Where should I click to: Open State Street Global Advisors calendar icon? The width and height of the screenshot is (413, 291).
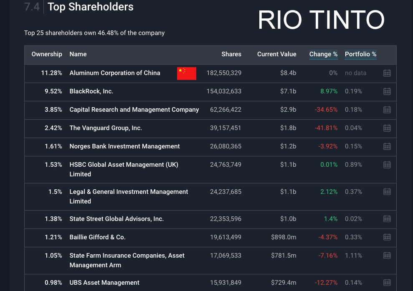click(387, 219)
